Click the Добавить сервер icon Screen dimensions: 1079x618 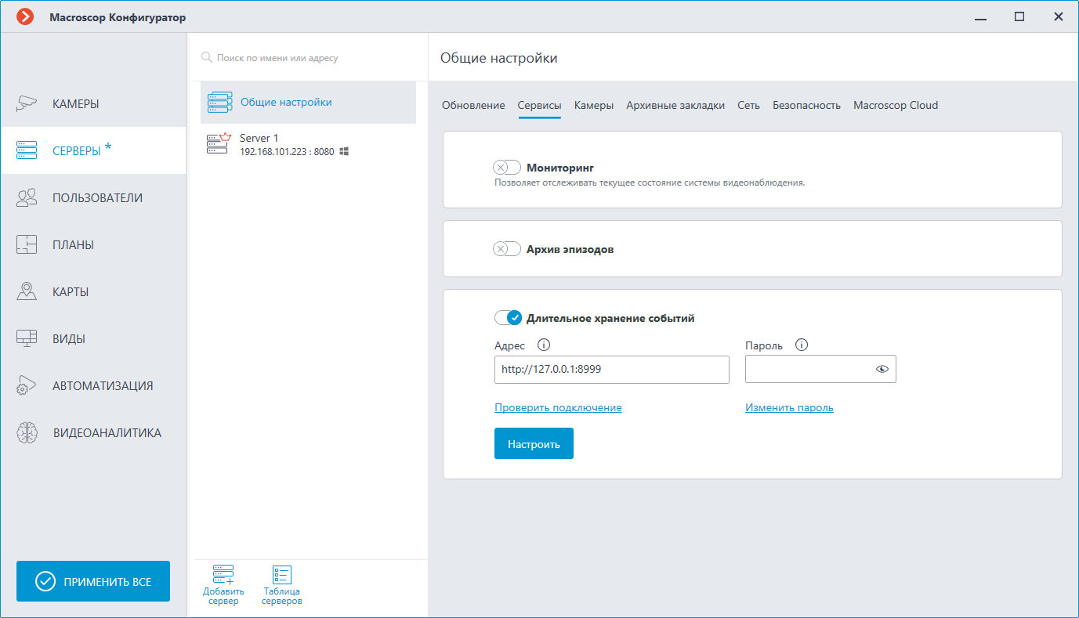coord(223,575)
